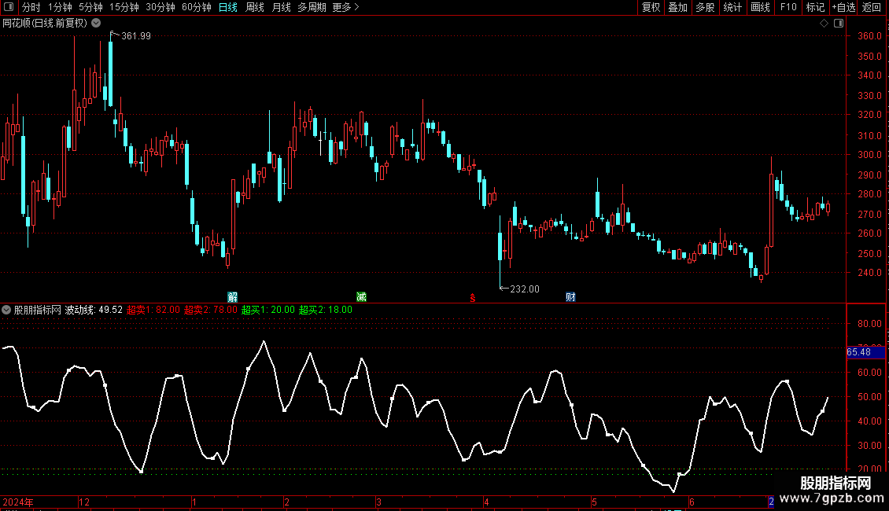
Task: Click the 财 financial report marker
Action: (570, 297)
